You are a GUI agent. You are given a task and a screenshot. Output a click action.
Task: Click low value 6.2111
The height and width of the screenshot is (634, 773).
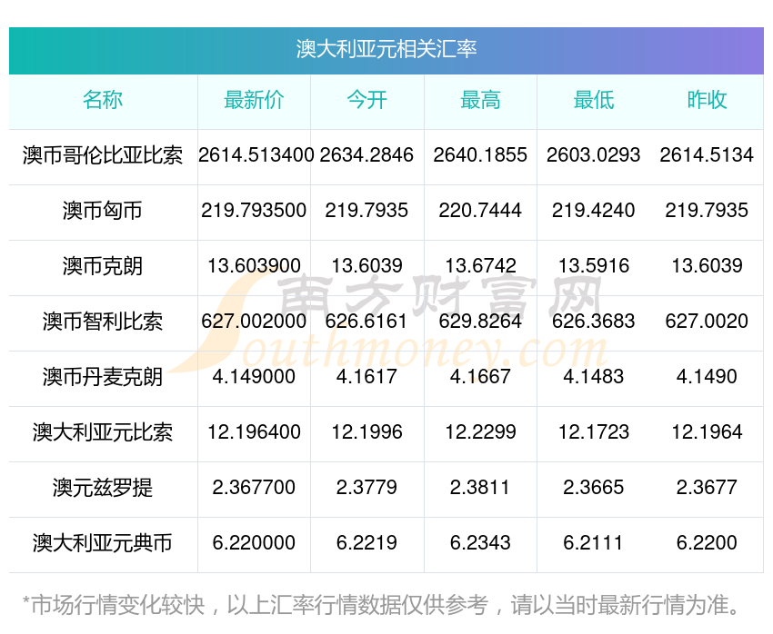pyautogui.click(x=594, y=543)
